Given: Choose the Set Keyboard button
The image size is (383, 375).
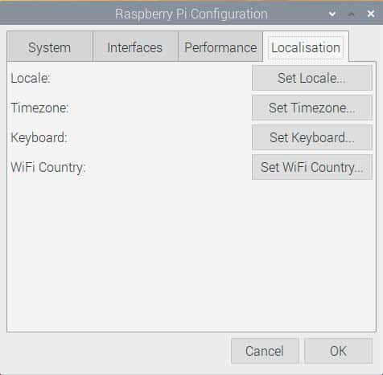Looking at the screenshot, I should tap(312, 137).
